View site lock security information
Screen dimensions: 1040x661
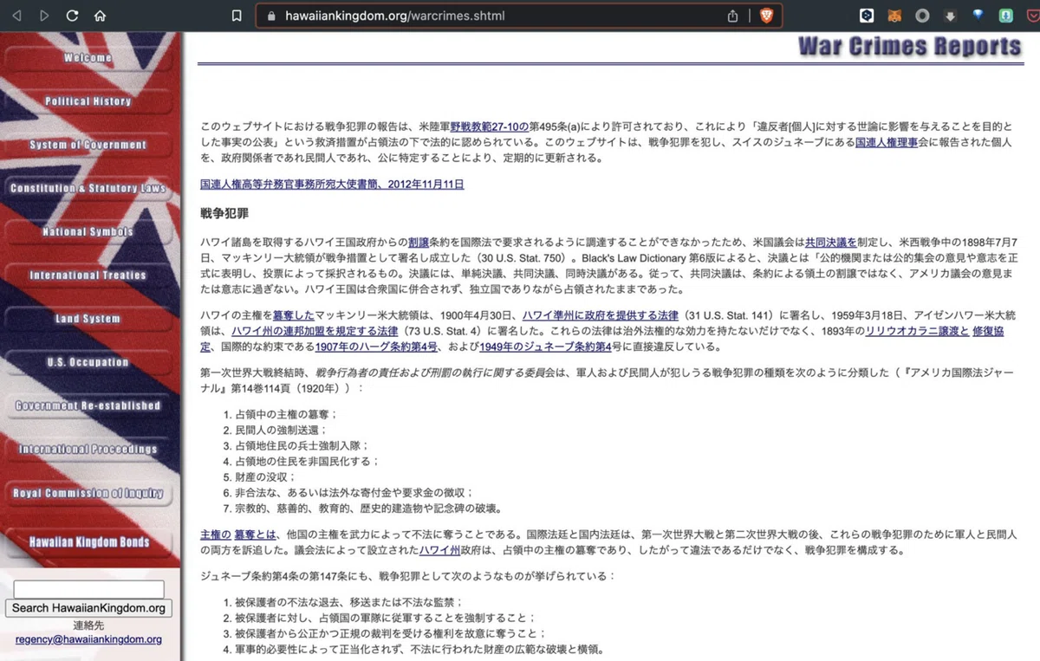pyautogui.click(x=271, y=16)
